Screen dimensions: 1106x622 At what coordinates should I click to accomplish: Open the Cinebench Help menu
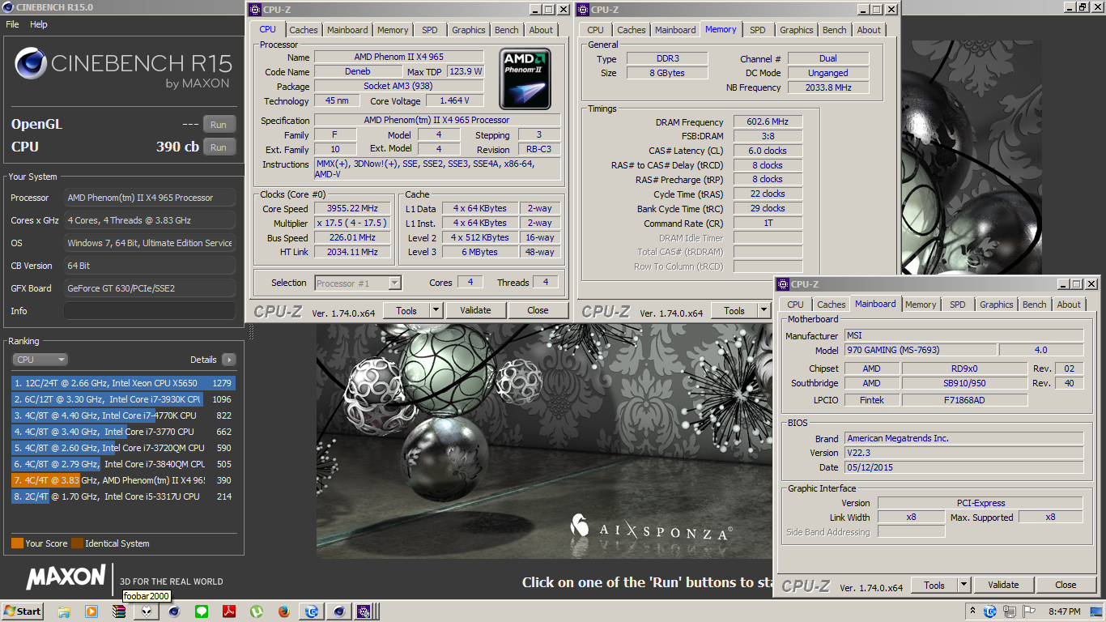[39, 24]
